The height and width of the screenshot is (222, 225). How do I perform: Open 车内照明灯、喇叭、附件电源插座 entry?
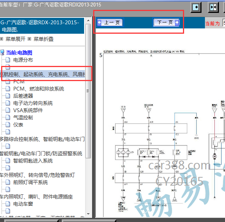(36, 197)
